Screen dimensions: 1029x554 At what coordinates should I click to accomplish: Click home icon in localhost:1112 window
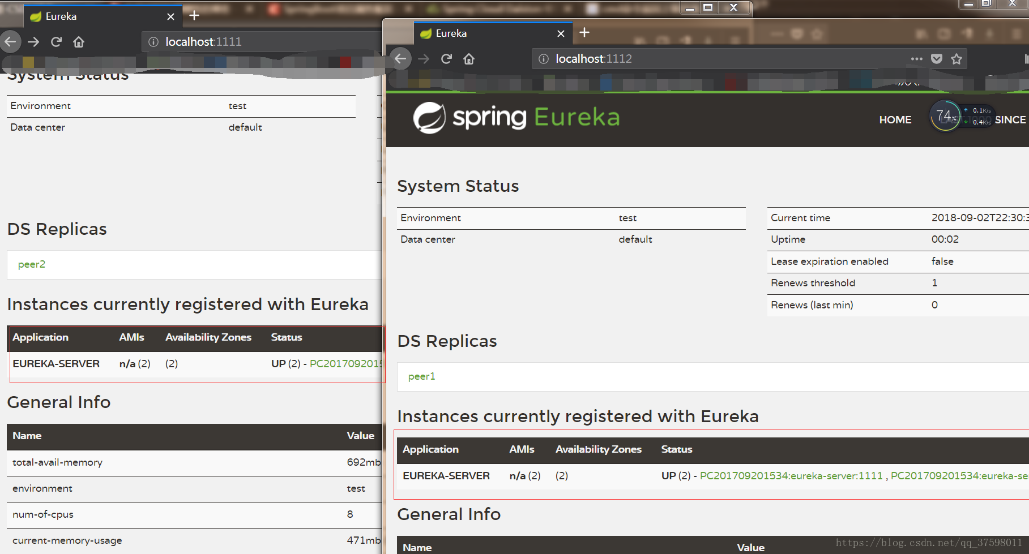point(469,59)
